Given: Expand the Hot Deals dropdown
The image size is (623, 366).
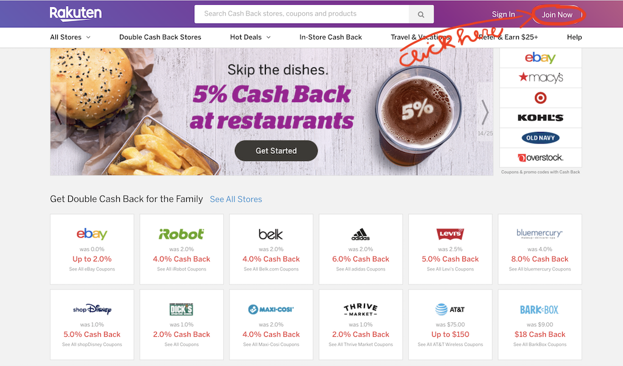Looking at the screenshot, I should pyautogui.click(x=250, y=37).
